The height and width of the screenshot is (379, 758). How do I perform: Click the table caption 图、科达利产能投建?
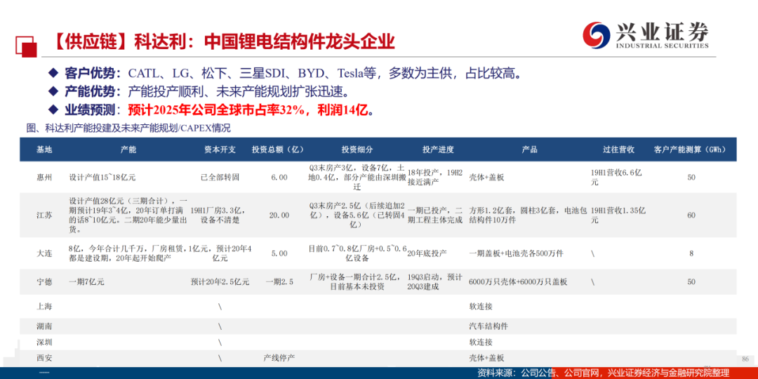[x=128, y=128]
